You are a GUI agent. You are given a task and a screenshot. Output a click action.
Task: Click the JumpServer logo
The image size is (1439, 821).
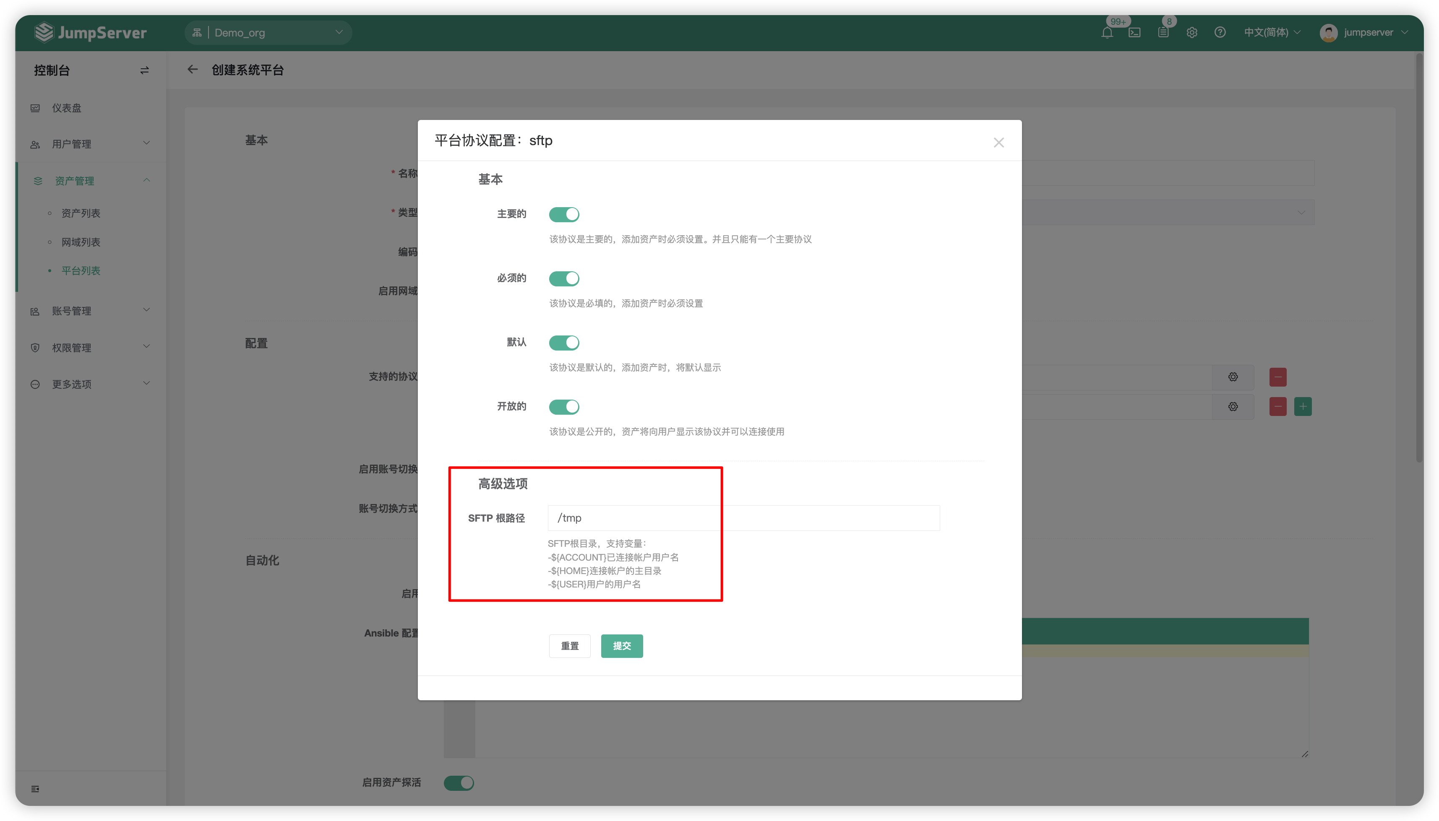(x=91, y=33)
